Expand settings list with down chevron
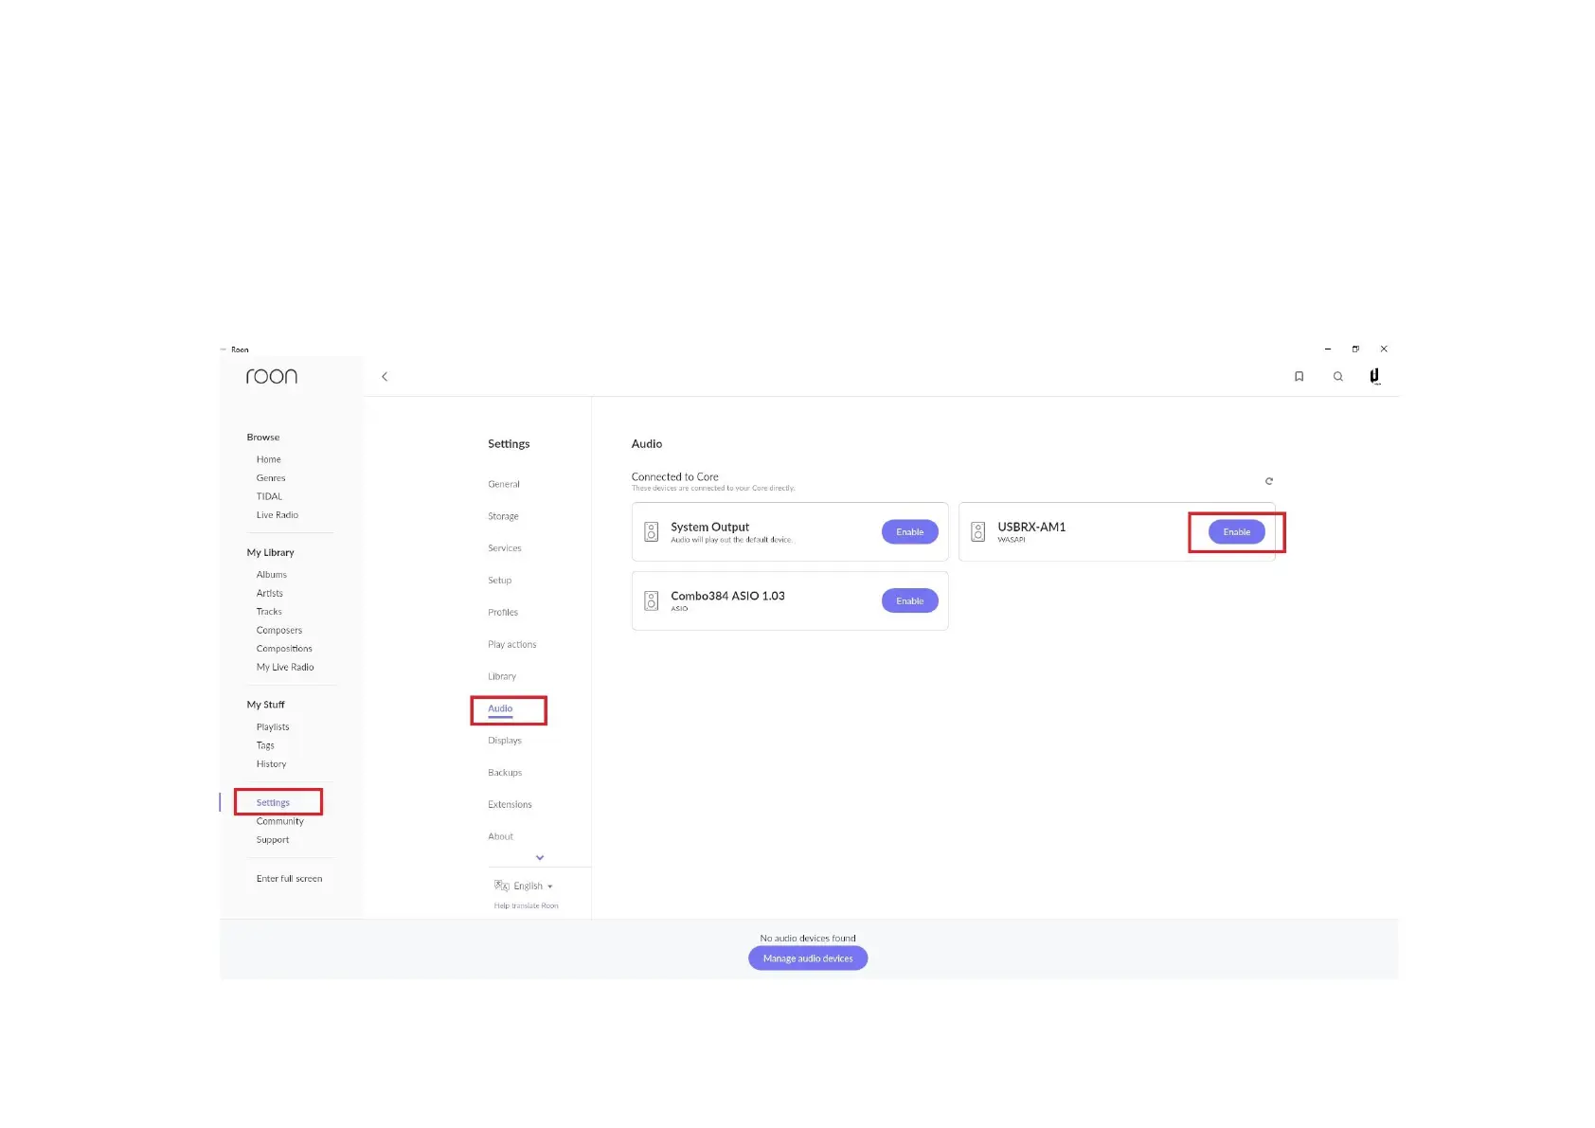Viewport: 1595px width, 1128px height. point(540,858)
